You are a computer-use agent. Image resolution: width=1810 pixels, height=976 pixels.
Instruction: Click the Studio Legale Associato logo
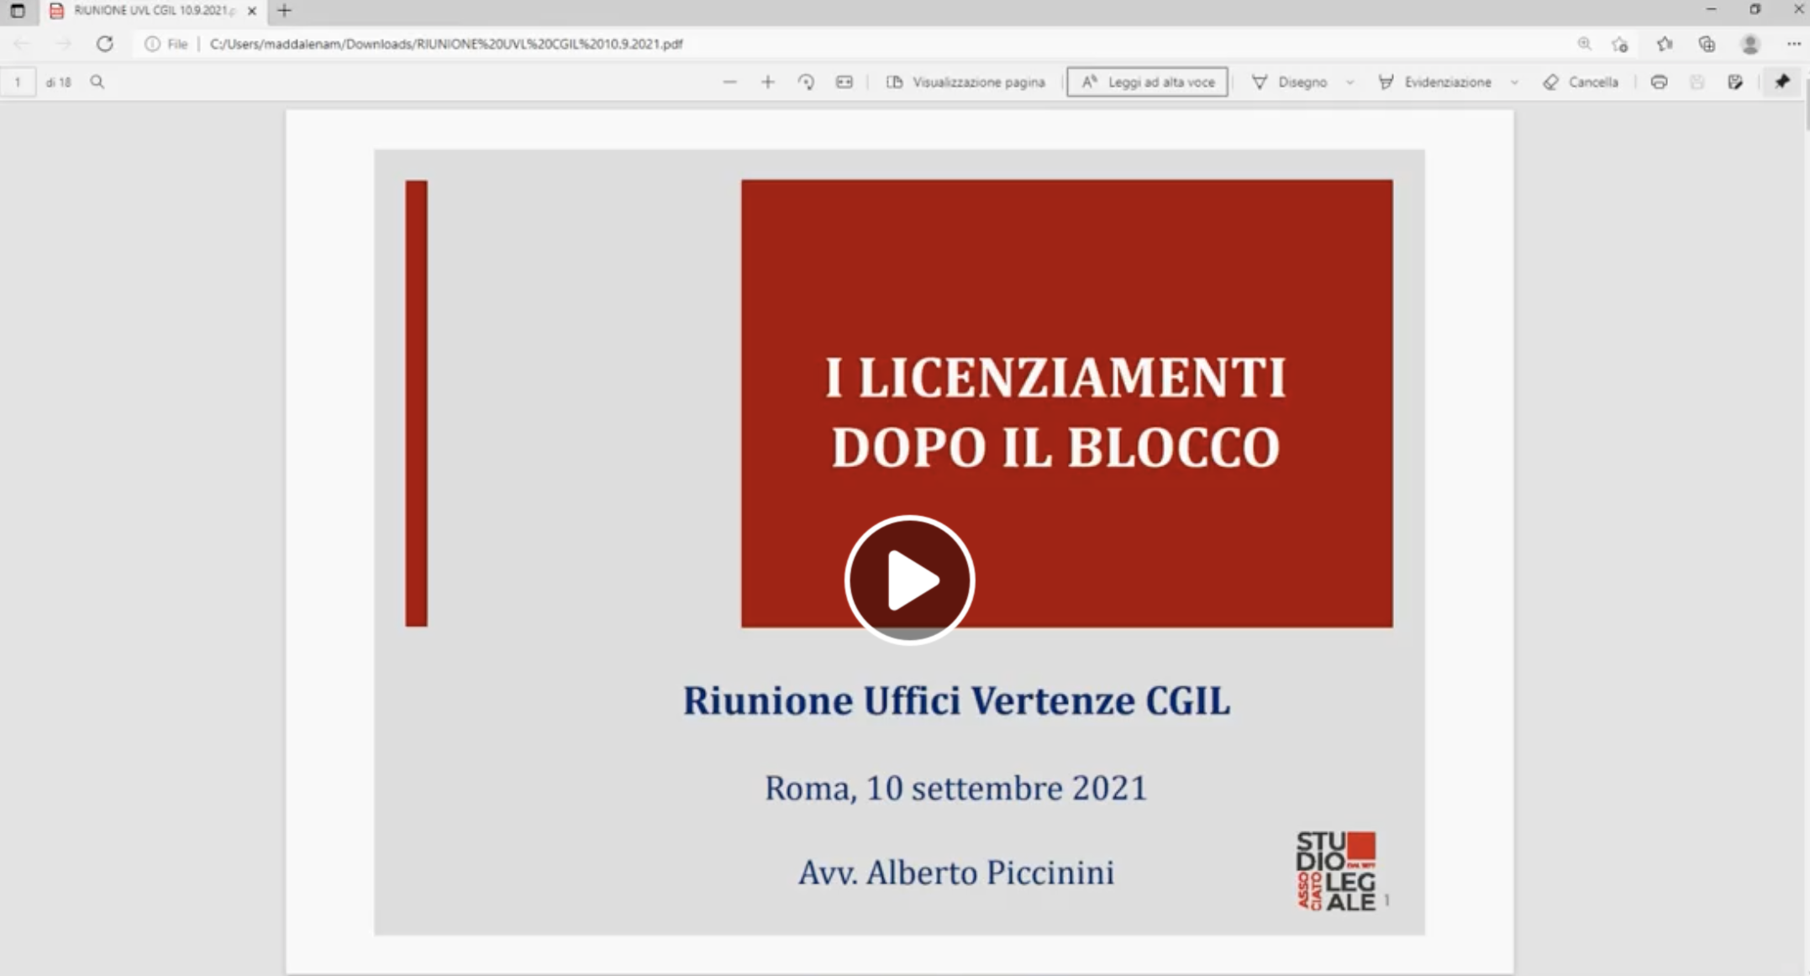(x=1336, y=871)
